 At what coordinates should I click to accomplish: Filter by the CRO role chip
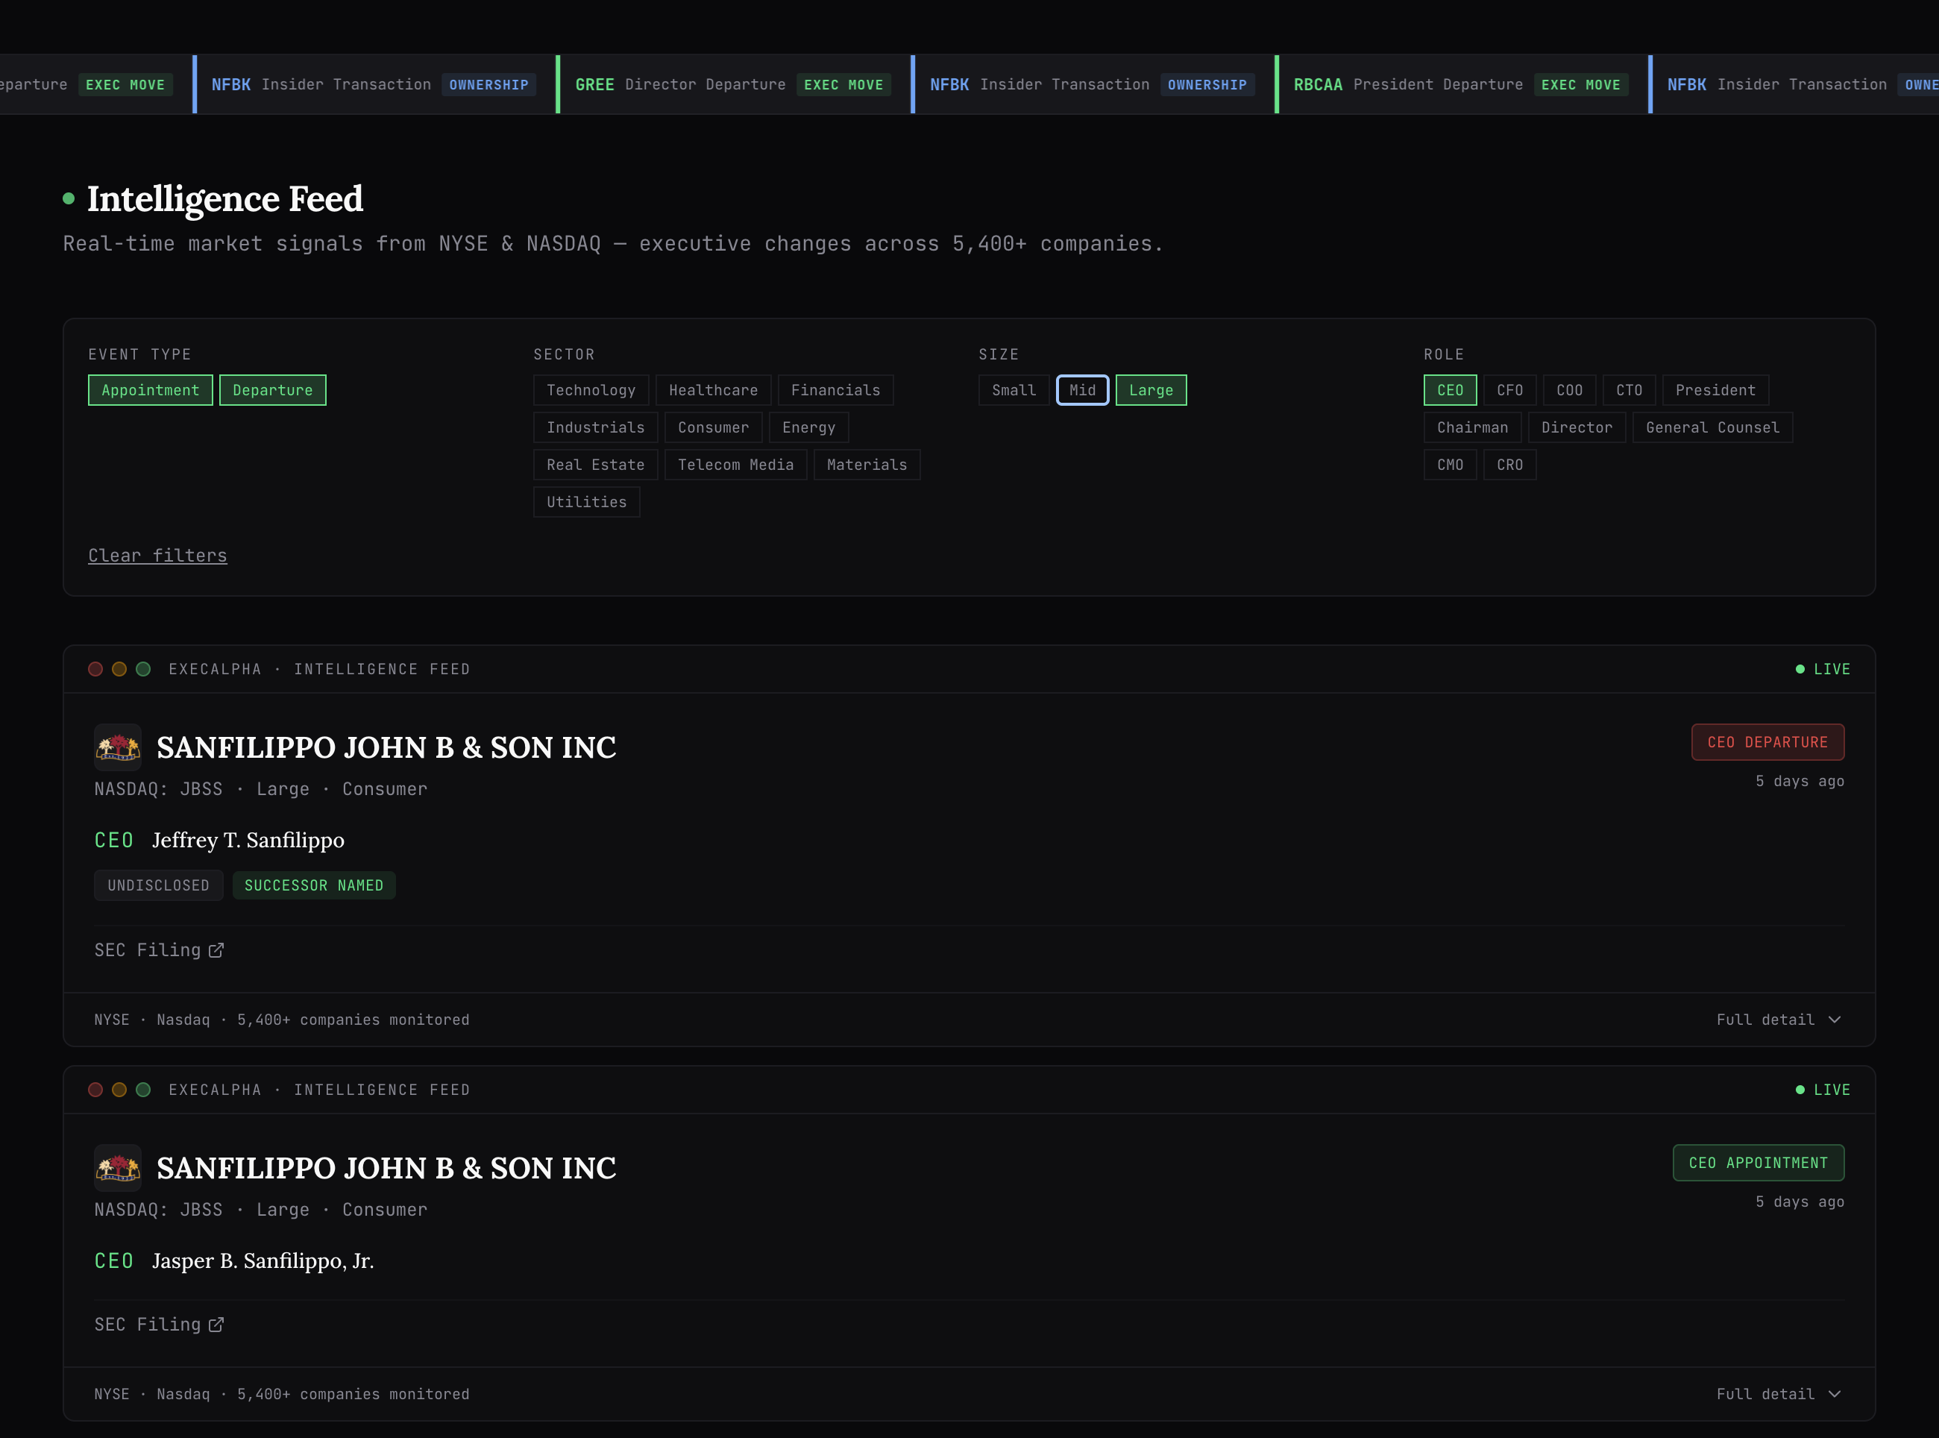[1510, 465]
